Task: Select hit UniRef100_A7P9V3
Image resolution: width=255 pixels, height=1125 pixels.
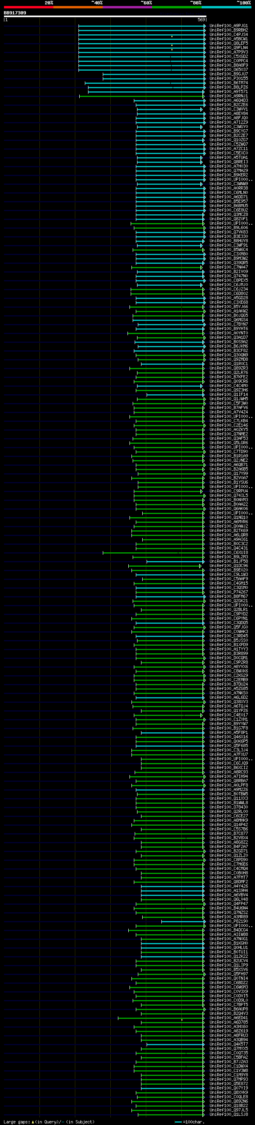Action: [x=228, y=52]
